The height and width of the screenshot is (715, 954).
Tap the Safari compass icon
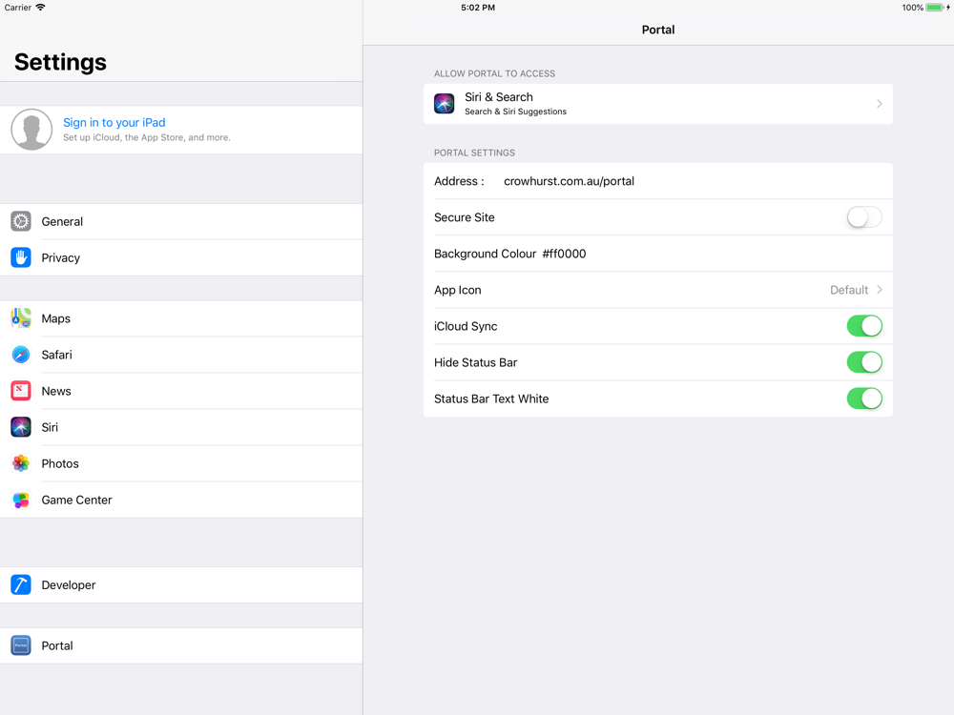pos(21,355)
